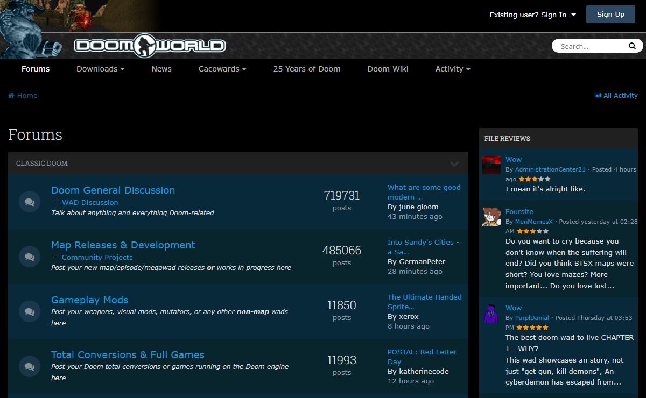This screenshot has width=646, height=398.
Task: Open Map Releases & Development forum
Action: pyautogui.click(x=123, y=245)
